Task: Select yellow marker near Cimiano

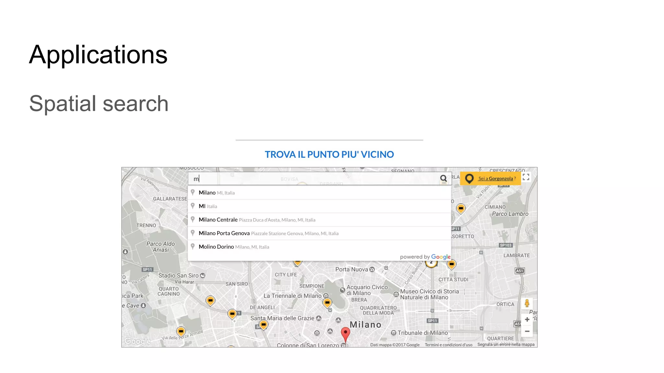Action: point(461,209)
